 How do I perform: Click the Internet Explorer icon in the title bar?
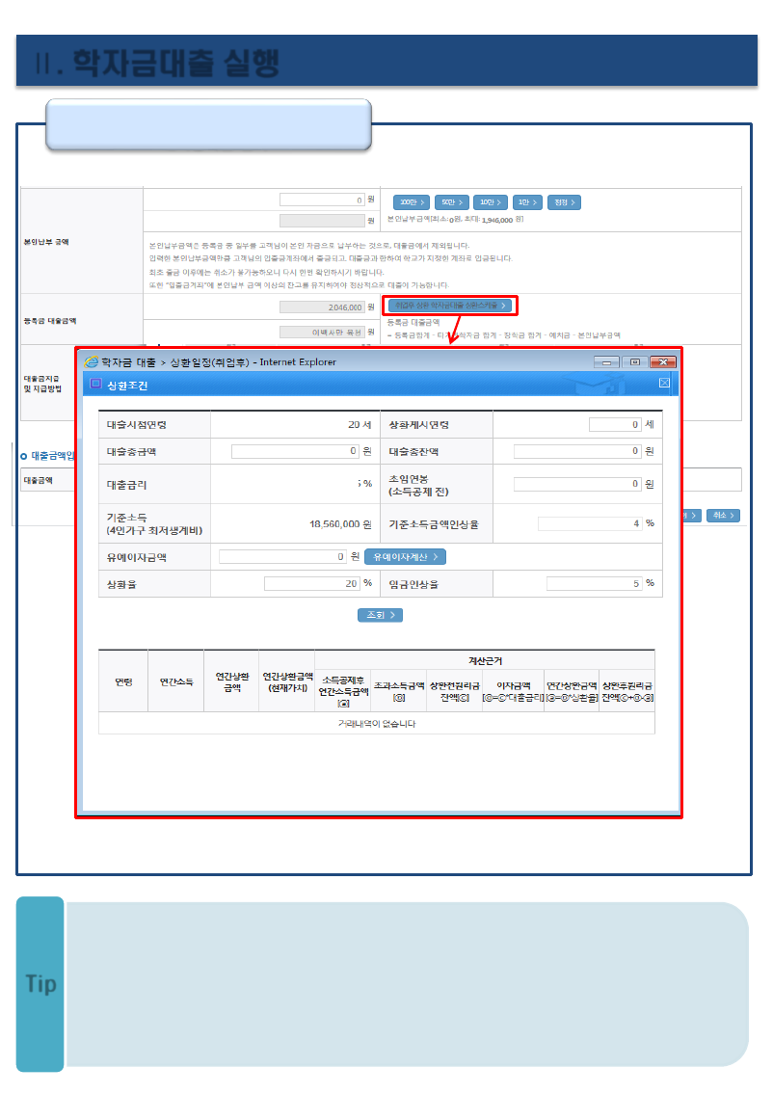tap(92, 361)
